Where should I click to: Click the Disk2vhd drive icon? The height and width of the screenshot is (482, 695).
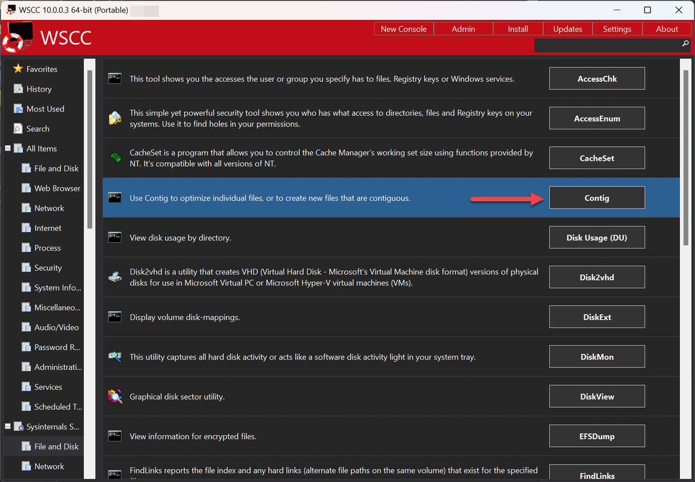(x=115, y=277)
